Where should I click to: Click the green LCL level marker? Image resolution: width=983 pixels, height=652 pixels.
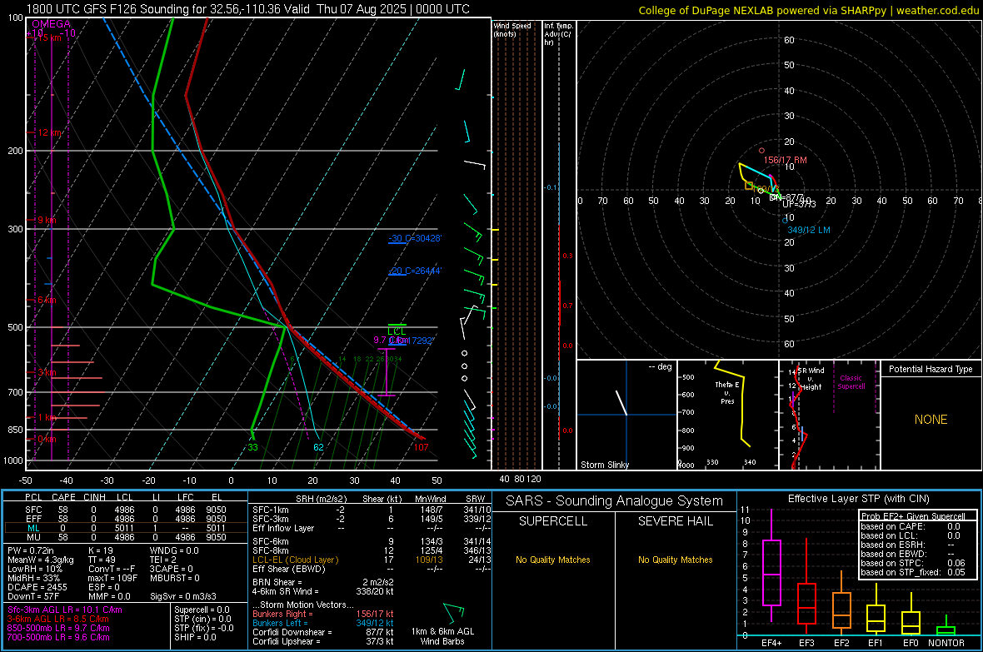point(397,331)
